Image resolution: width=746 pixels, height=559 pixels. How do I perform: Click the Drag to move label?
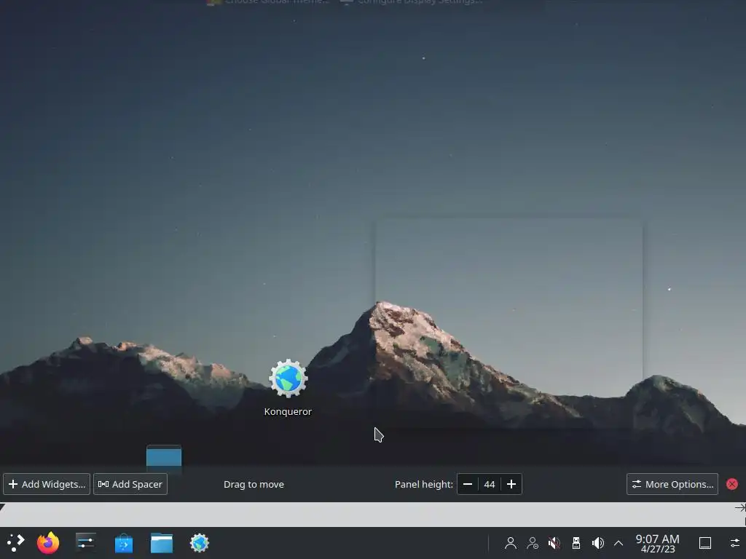[x=254, y=484]
